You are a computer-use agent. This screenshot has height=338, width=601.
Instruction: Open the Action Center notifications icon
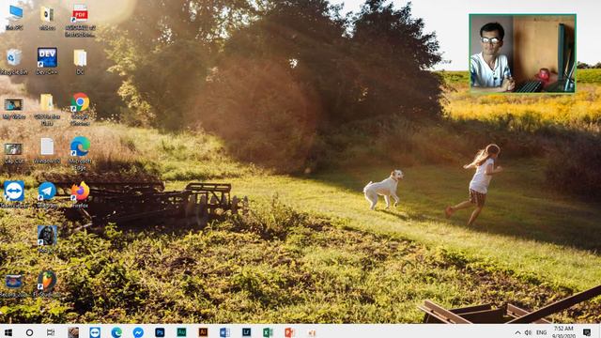tap(587, 332)
